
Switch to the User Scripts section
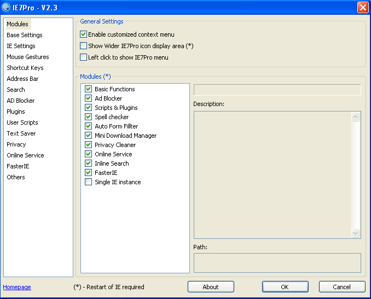coord(22,122)
